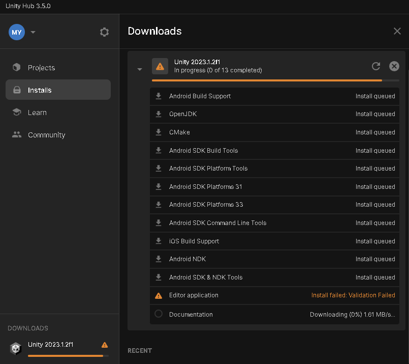Click the download icon for Android Build Support
The image size is (409, 364).
point(159,96)
